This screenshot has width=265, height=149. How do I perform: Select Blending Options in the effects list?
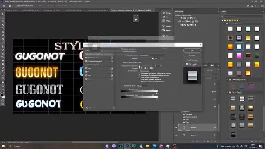click(99, 54)
